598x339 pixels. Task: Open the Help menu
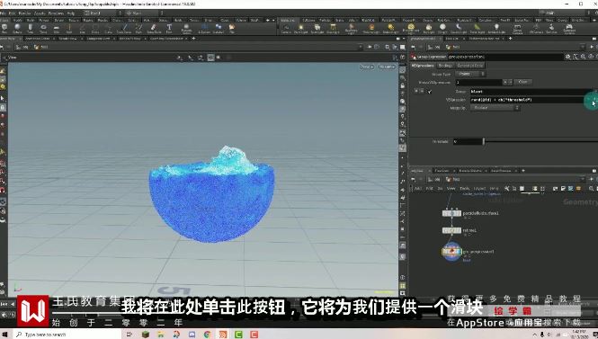[x=70, y=13]
